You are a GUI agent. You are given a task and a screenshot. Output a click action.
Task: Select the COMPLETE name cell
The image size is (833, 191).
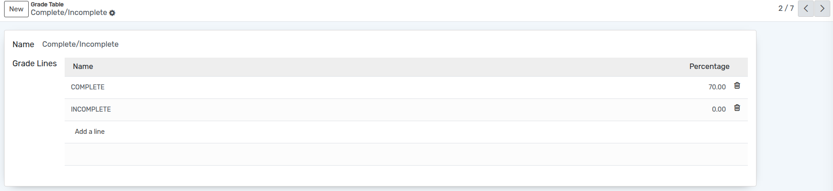coord(88,87)
